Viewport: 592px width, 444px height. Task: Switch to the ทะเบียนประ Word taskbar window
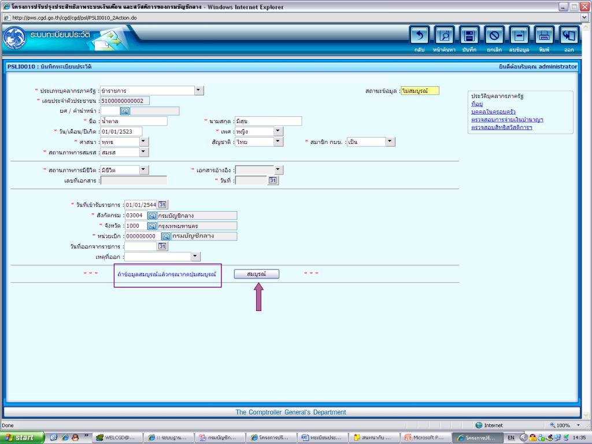321,438
